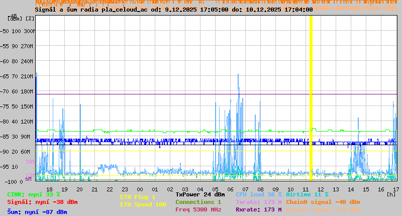Click the '20' hour label on the x-axis
Viewport: 402px width, 216px height.
pyautogui.click(x=79, y=189)
